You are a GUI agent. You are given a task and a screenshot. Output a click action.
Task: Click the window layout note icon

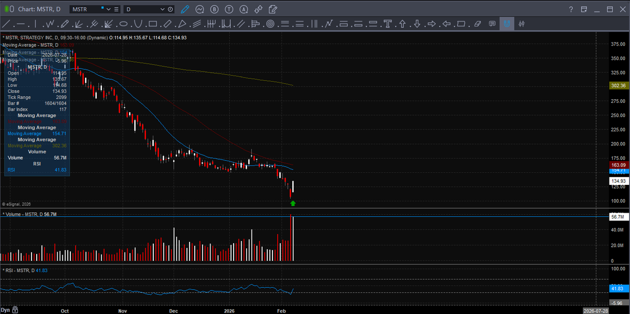(584, 9)
